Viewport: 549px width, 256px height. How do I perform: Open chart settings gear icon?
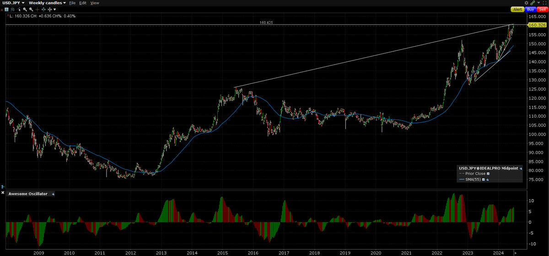click(x=526, y=3)
